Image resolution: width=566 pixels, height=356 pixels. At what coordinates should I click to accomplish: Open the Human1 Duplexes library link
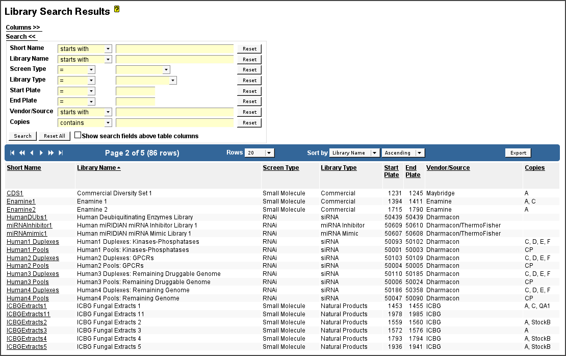(x=33, y=242)
